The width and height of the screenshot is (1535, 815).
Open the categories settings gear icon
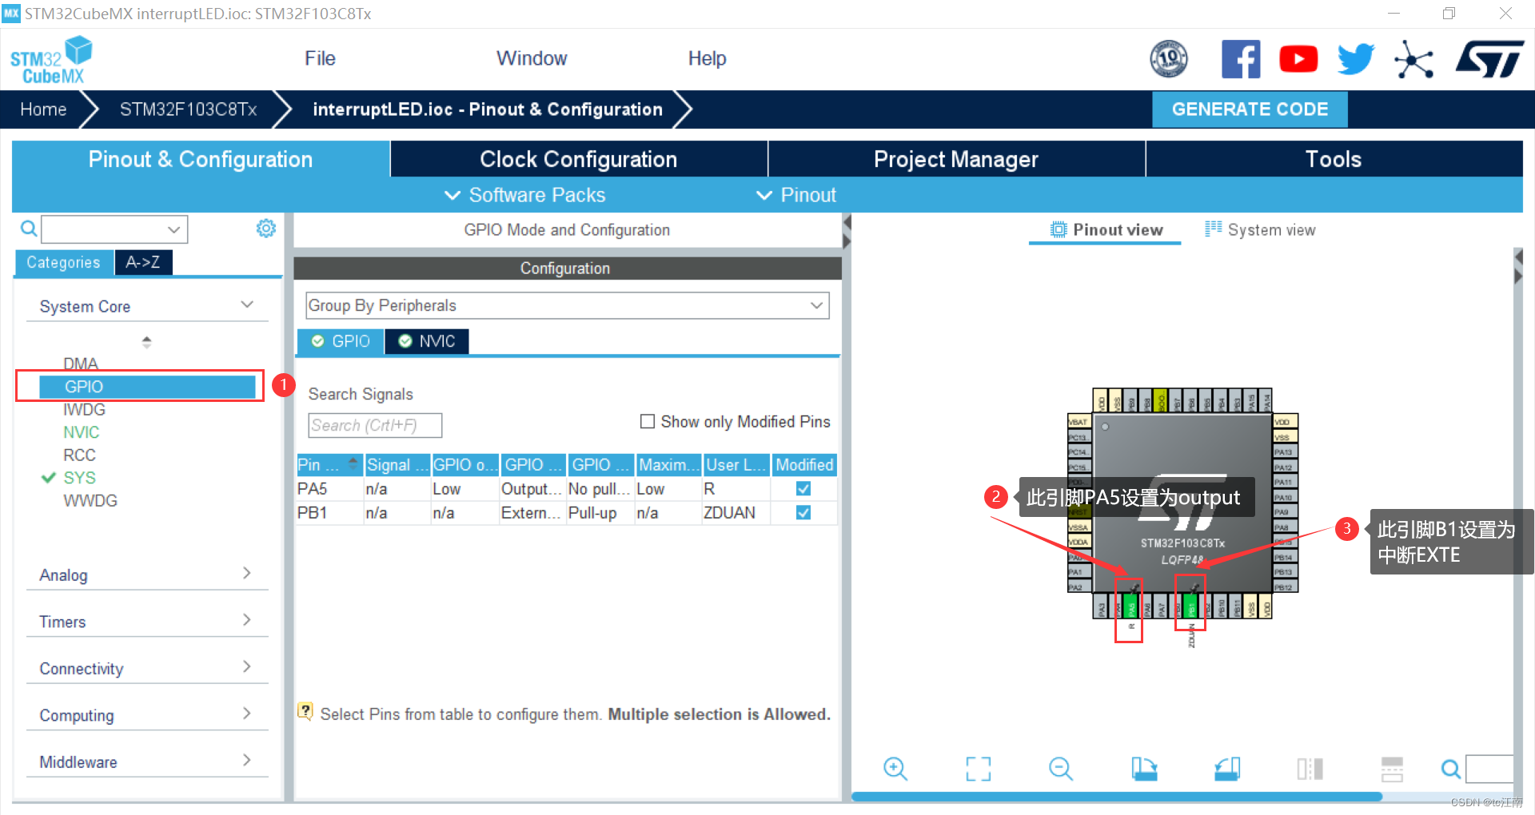coord(266,229)
